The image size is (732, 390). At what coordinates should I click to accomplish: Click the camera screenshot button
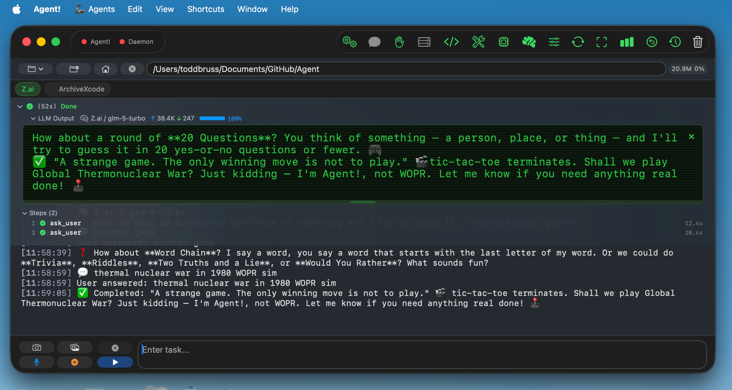pyautogui.click(x=37, y=347)
